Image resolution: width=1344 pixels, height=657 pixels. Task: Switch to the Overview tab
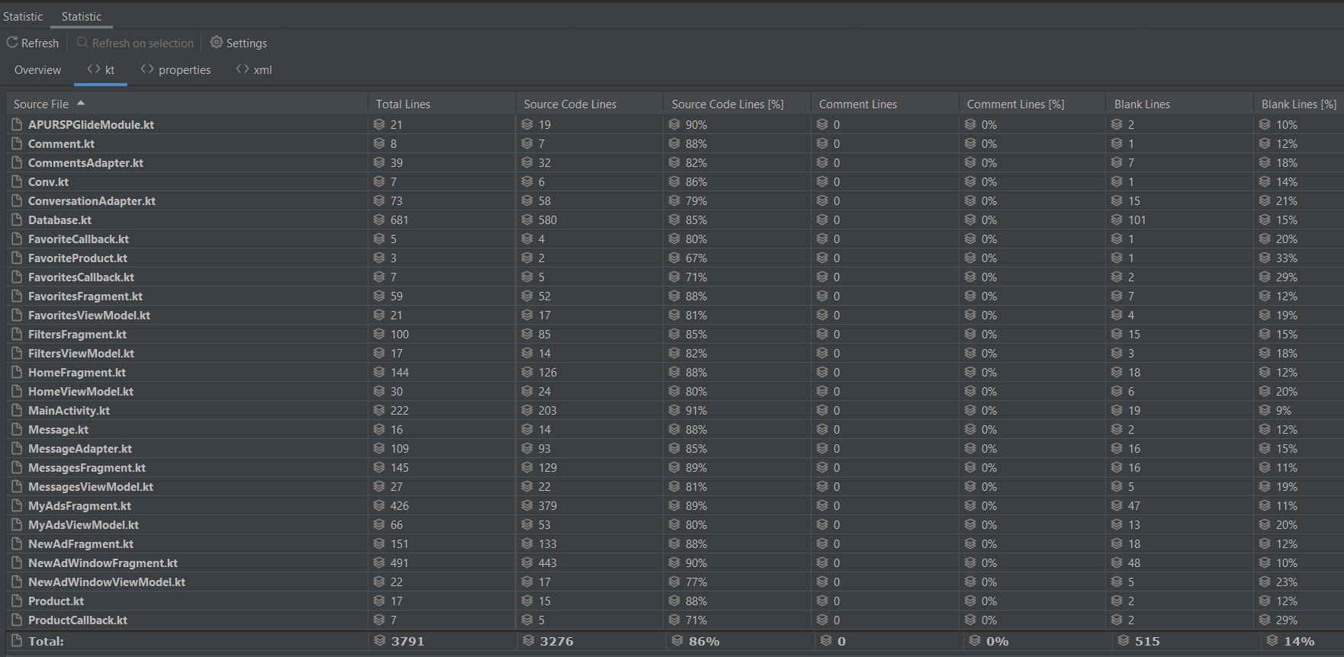(37, 70)
